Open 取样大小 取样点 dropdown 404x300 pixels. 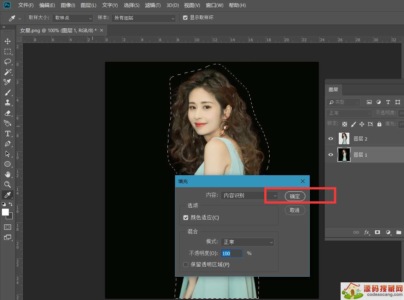(x=73, y=18)
